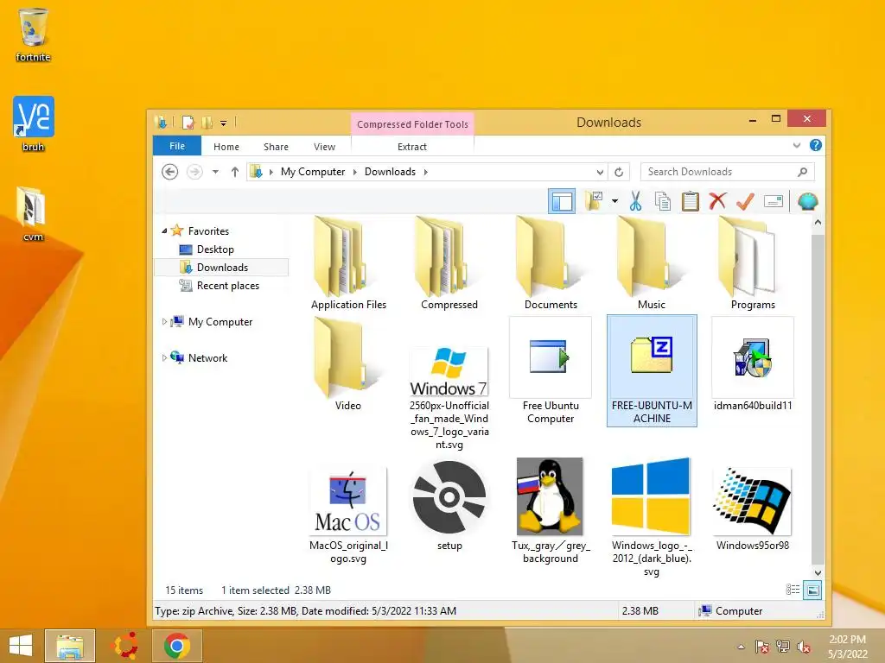The image size is (885, 663).
Task: Open the Compressed folder
Action: [449, 262]
